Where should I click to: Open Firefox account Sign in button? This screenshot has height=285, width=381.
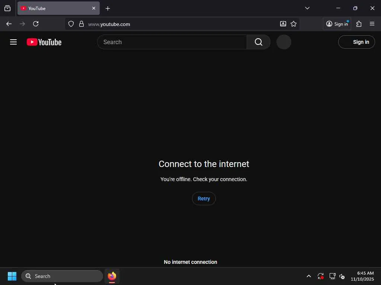[x=337, y=24]
